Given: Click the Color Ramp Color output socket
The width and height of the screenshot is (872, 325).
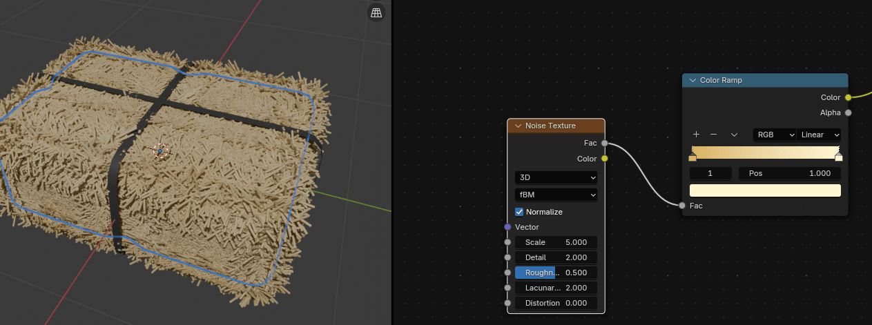Looking at the screenshot, I should 848,97.
